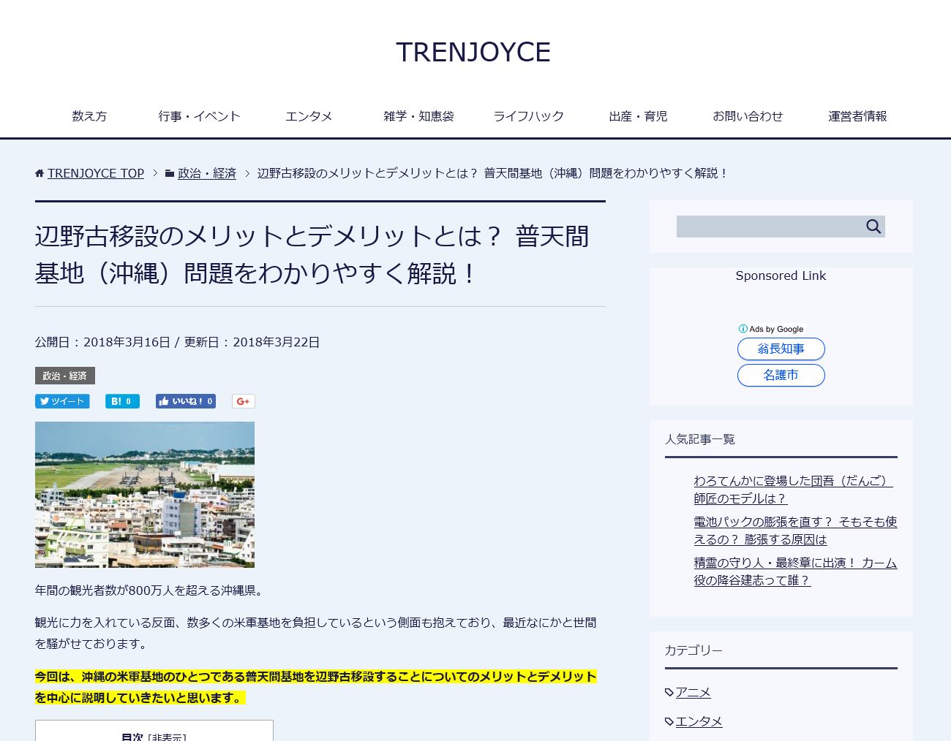Open 精霊の守り人・最終章 article link
951x741 pixels.
click(x=795, y=571)
